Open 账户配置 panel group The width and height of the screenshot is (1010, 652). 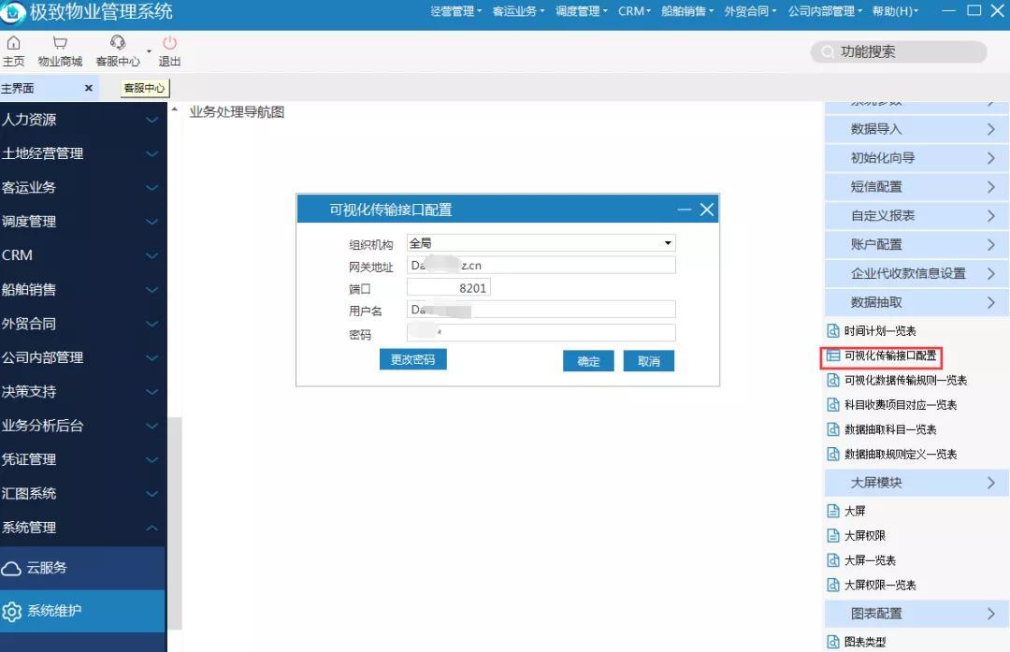pyautogui.click(x=916, y=245)
